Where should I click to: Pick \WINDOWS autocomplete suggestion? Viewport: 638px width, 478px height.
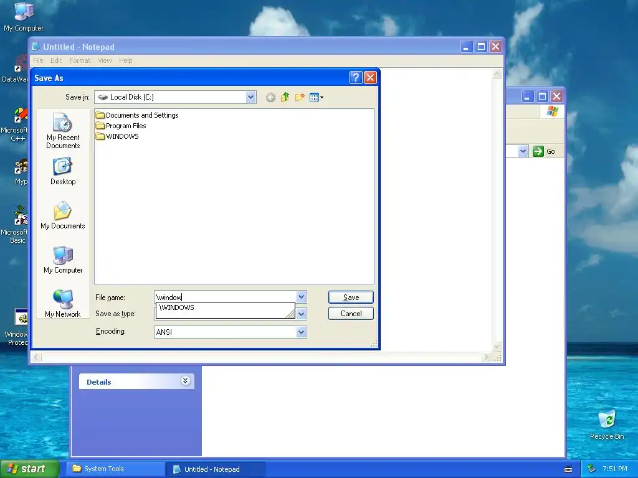coord(226,307)
